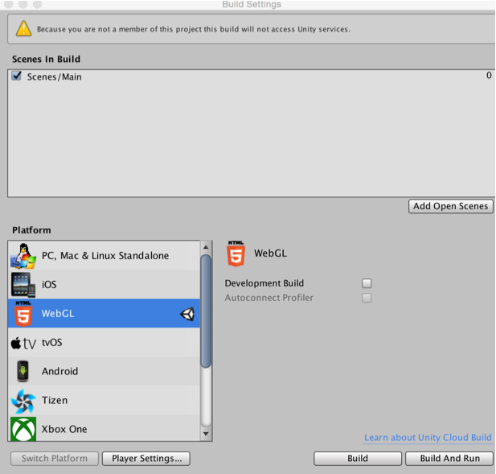This screenshot has width=496, height=474.
Task: Click the iOS platform device icon
Action: click(23, 285)
